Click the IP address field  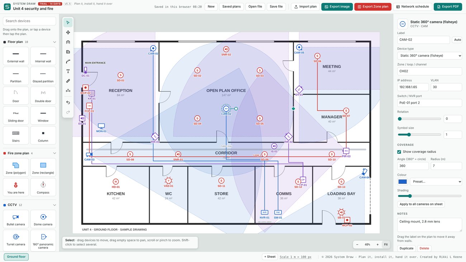pyautogui.click(x=413, y=87)
